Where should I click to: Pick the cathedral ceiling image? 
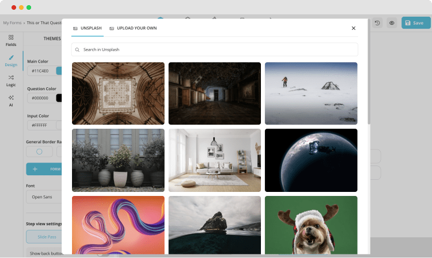(x=118, y=93)
